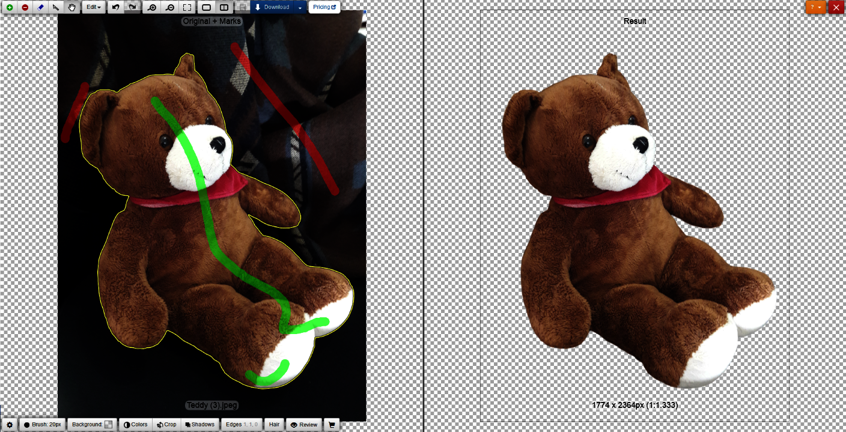Zoom in on the image

[152, 7]
